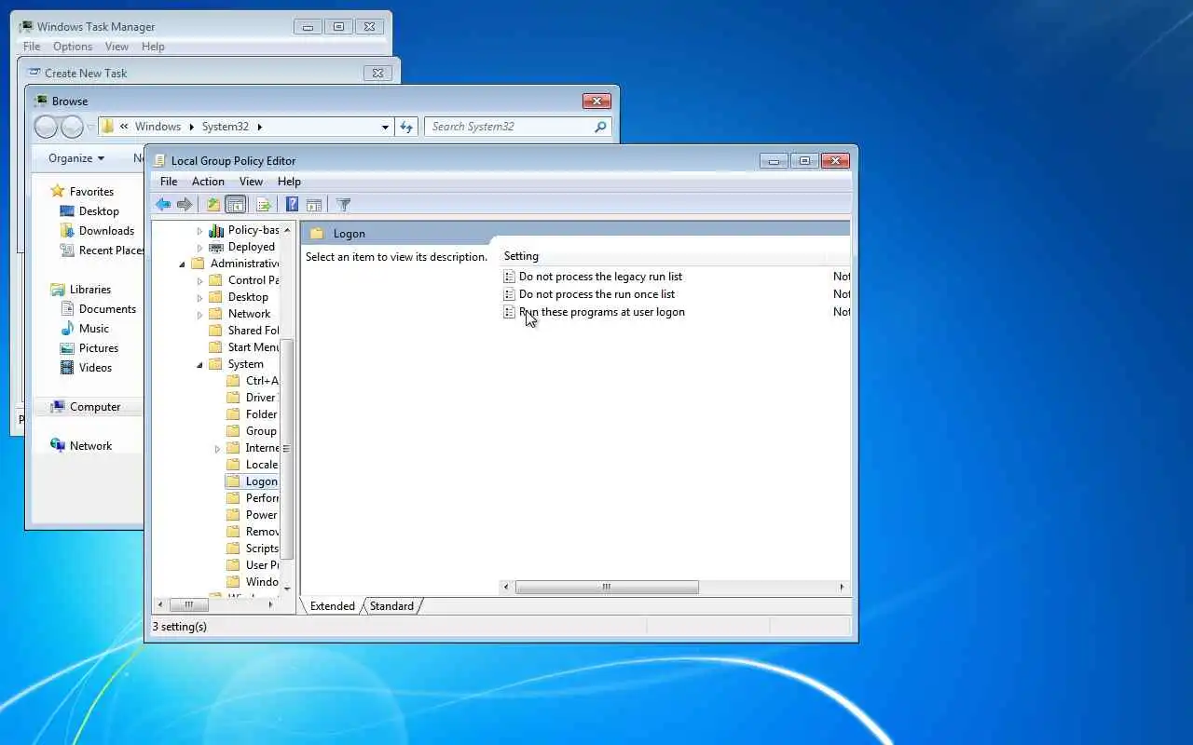1193x745 pixels.
Task: Click the System folder icon in tree
Action: click(216, 364)
